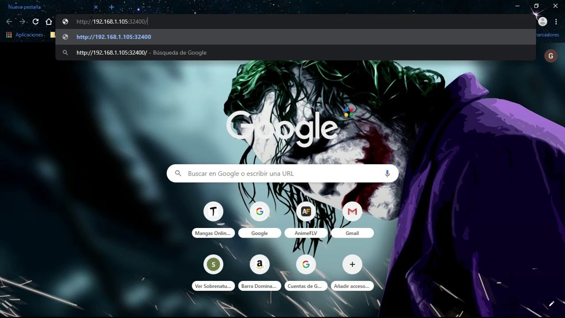Reload the page with the refresh icon
The image size is (565, 318).
(35, 22)
